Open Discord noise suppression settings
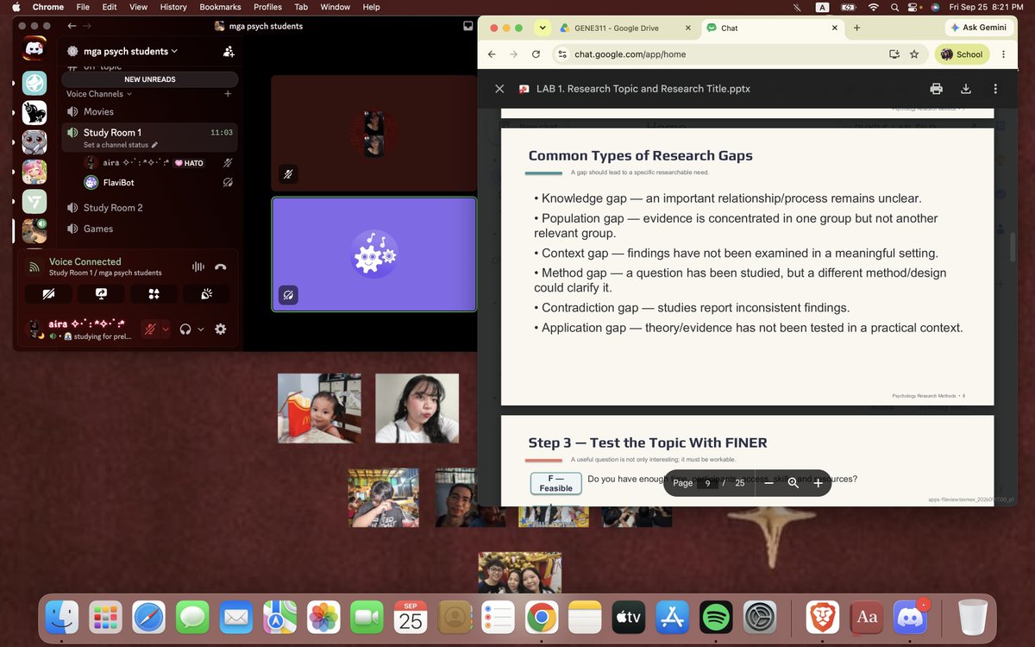This screenshot has height=647, width=1035. 198,267
